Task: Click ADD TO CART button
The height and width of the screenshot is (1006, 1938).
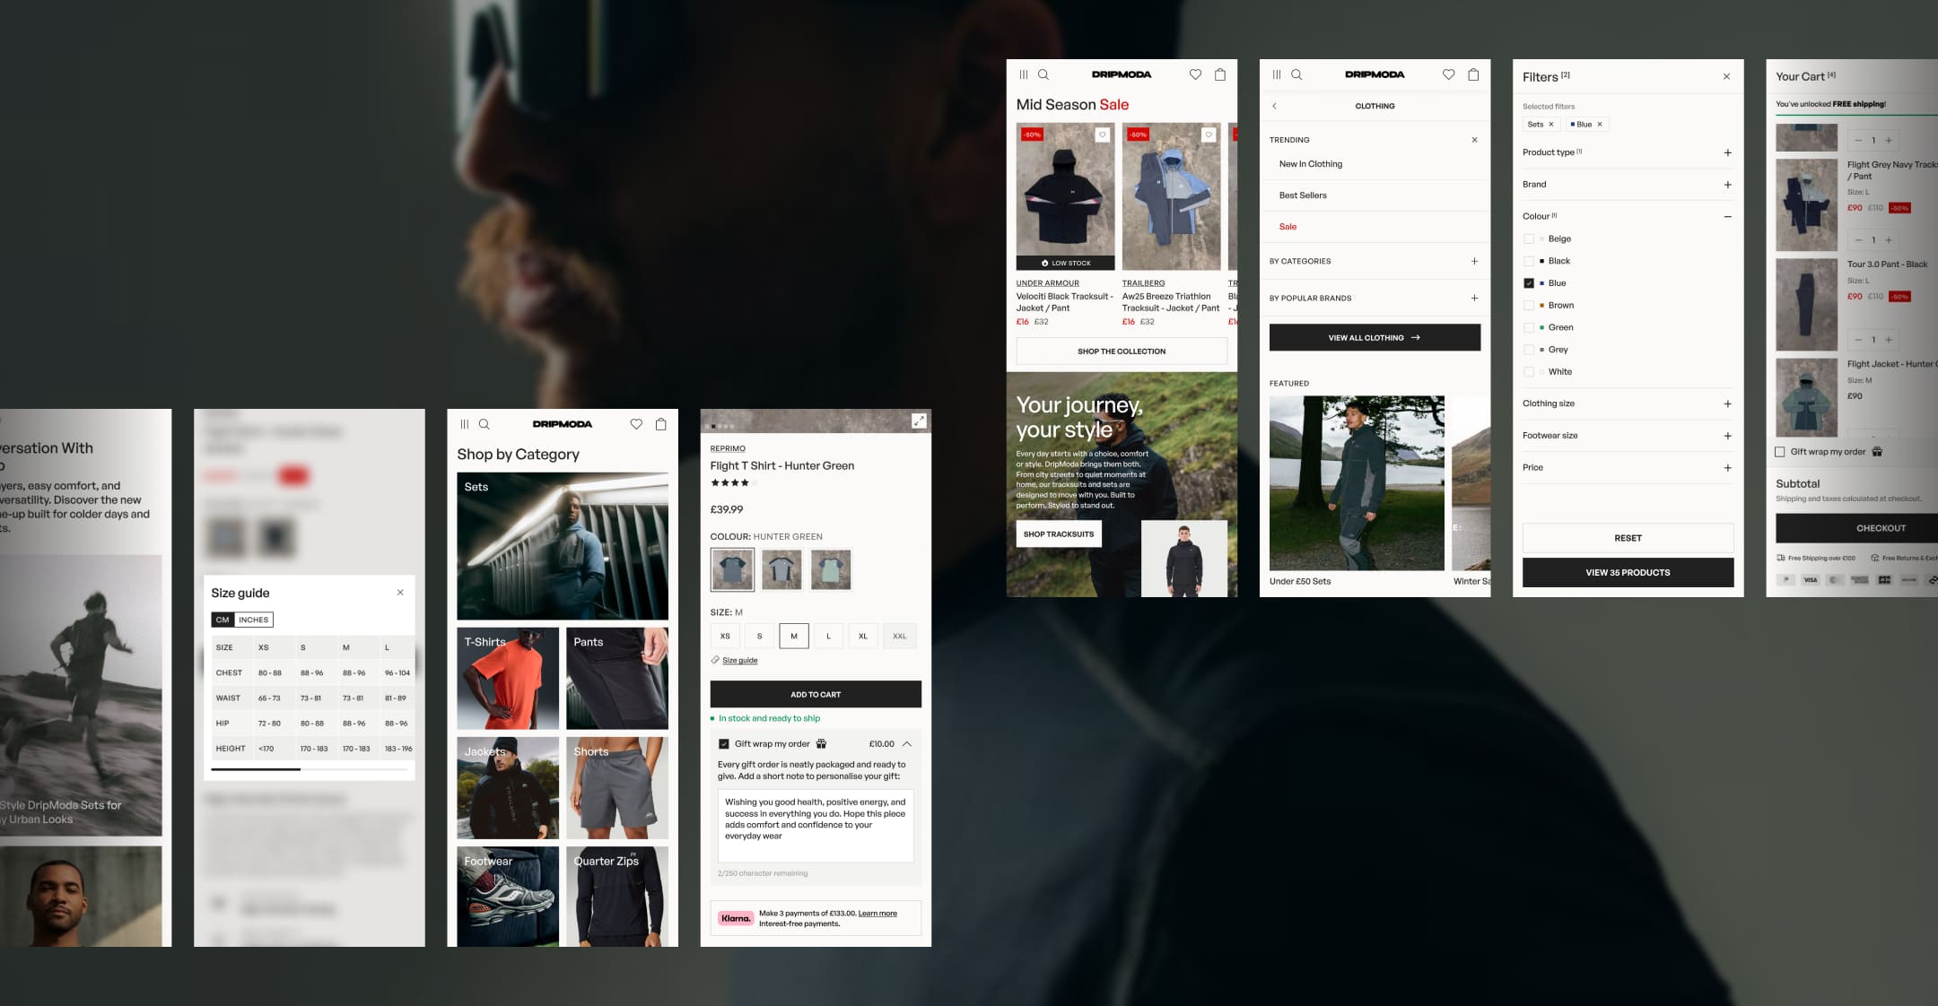Action: 816,694
